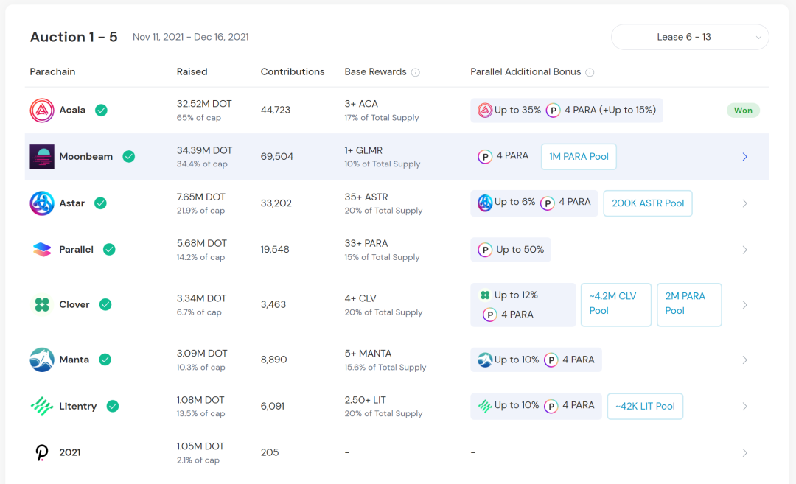Viewport: 796px width, 484px height.
Task: Click the Parallel Additional Bonus header
Action: pos(526,72)
